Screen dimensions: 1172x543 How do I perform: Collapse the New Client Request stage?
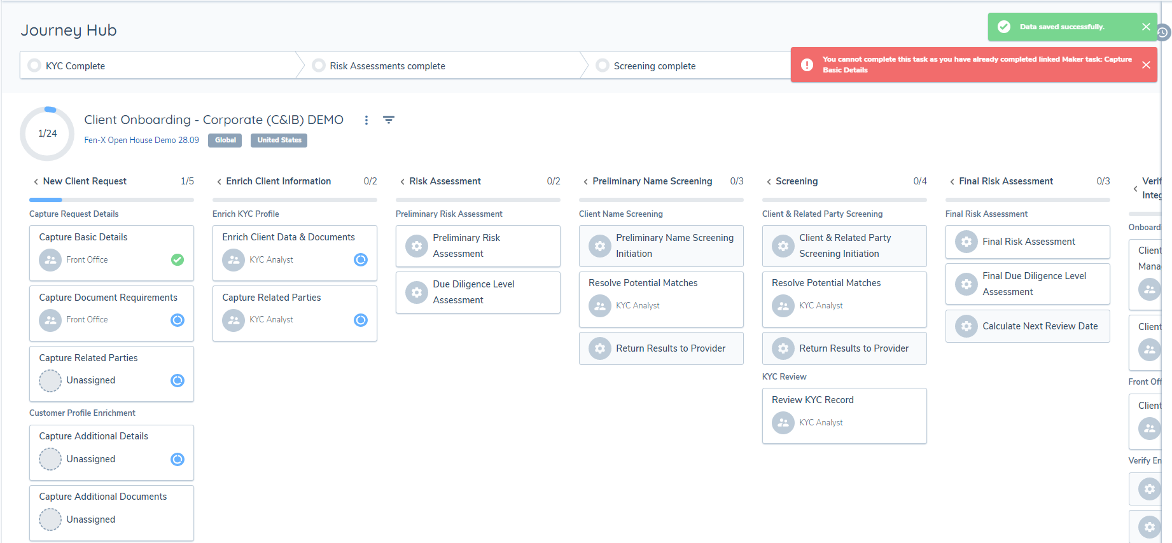(36, 182)
